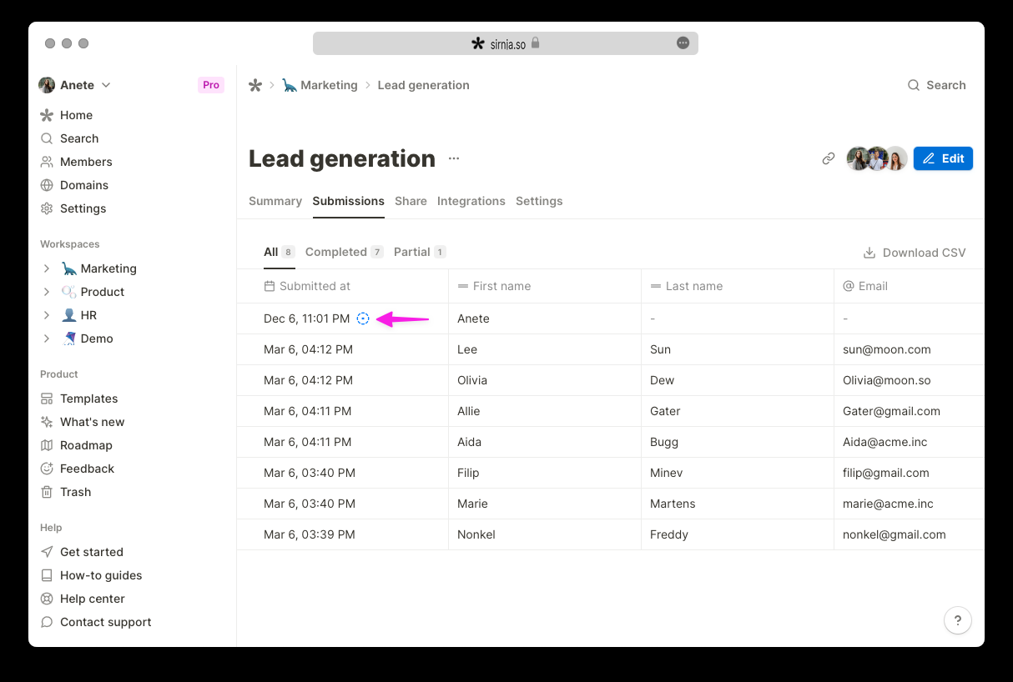The image size is (1013, 682).
Task: Click the Home asterisk icon in sidebar
Action: 47,115
